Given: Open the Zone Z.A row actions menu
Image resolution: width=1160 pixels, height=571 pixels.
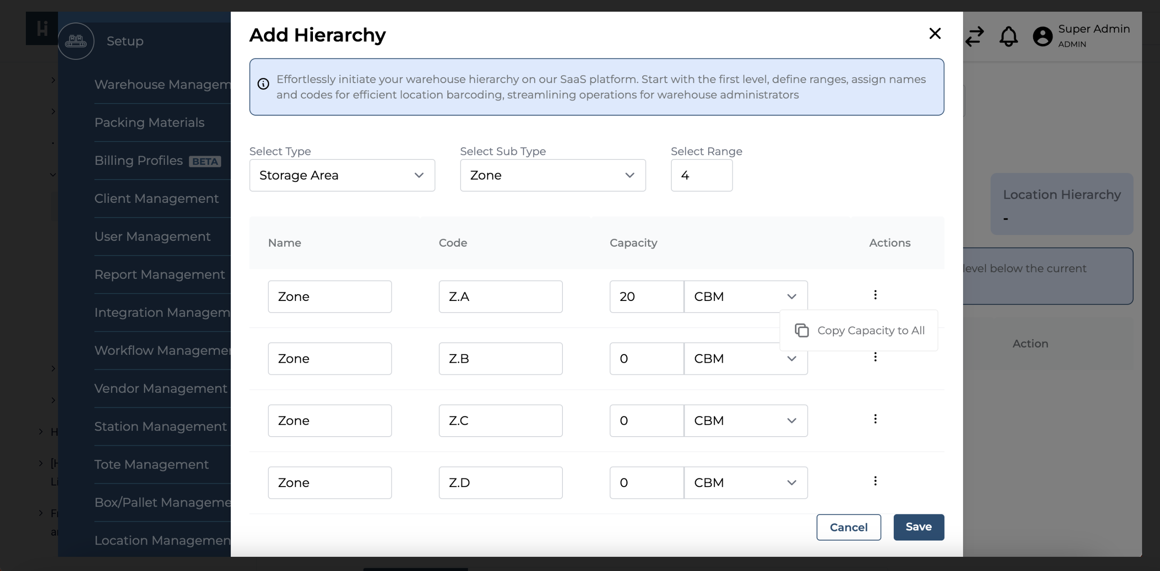Looking at the screenshot, I should click(875, 295).
